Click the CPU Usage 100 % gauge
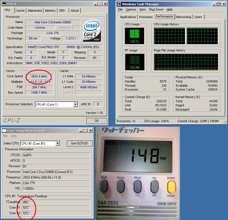This screenshot has height=220, width=228. pos(134,36)
